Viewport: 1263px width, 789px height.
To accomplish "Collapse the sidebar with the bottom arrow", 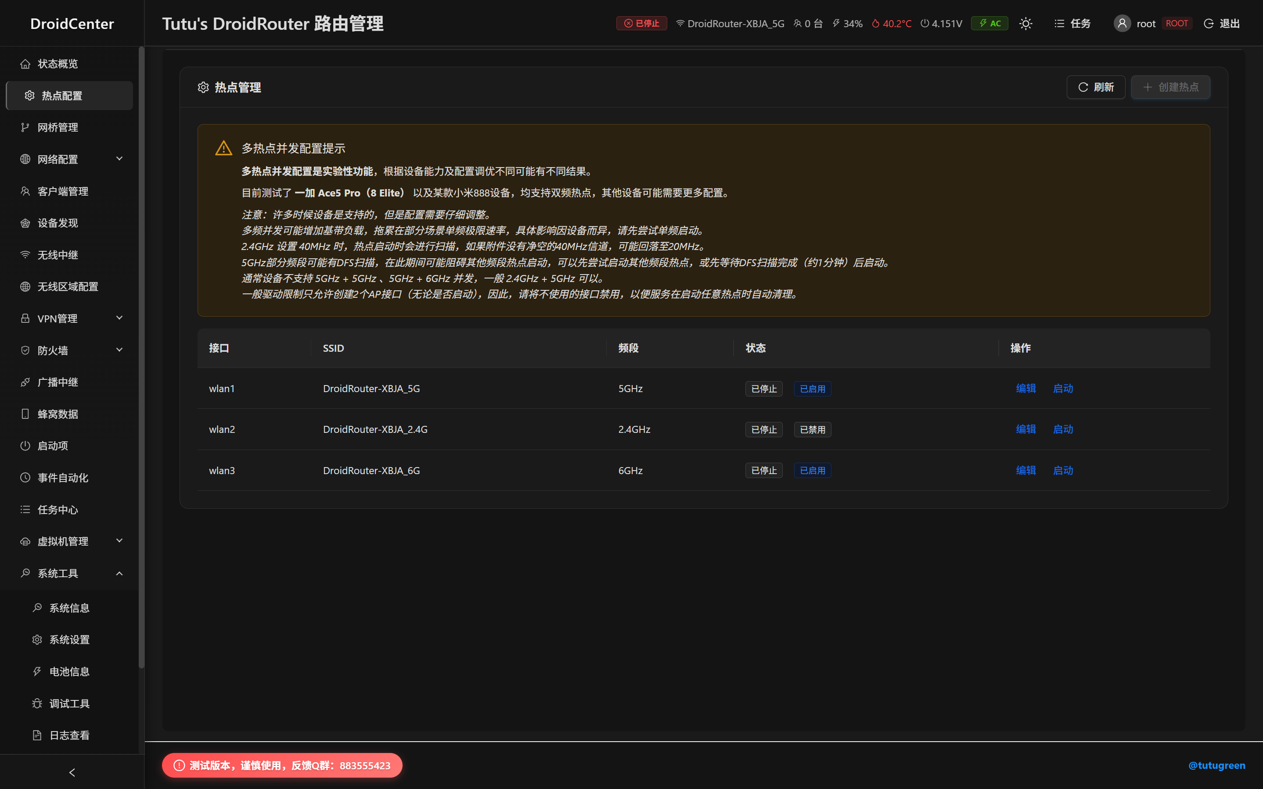I will point(72,772).
